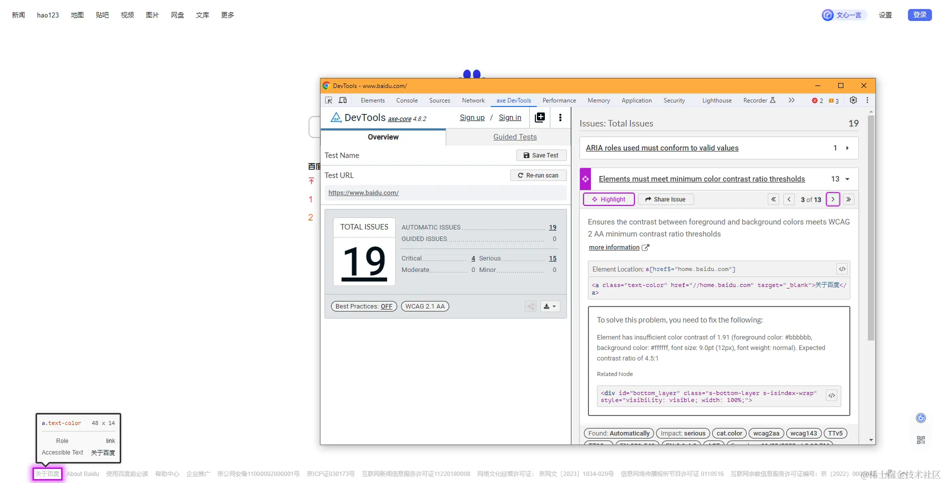The height and width of the screenshot is (483, 944).
Task: Click the red errors count badge
Action: pos(817,100)
